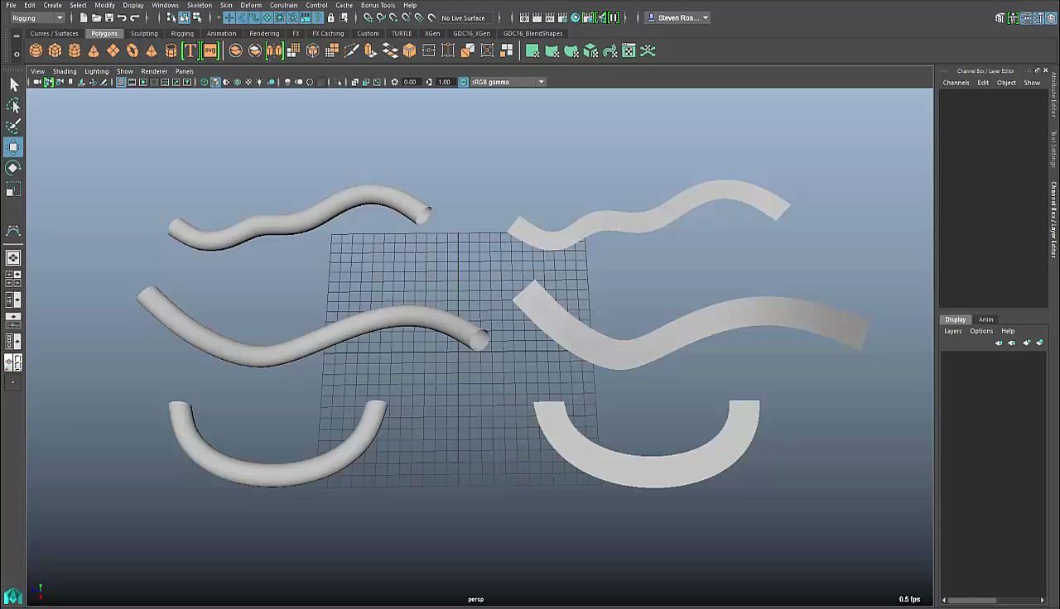Screen dimensions: 1060x609
Task: Click the Layer Editor horizontal scrollbar
Action: coord(993,600)
